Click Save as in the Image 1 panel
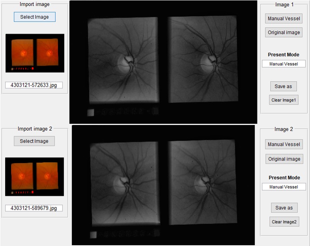The width and height of the screenshot is (310, 246). pyautogui.click(x=283, y=86)
